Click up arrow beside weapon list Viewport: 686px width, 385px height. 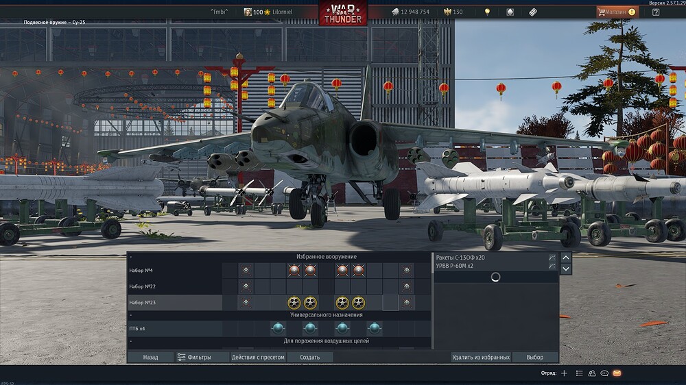click(566, 258)
